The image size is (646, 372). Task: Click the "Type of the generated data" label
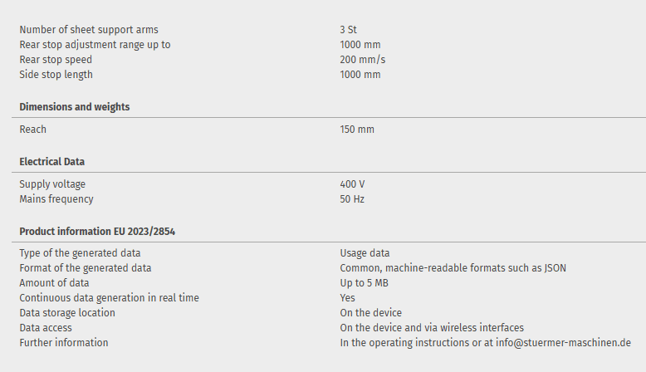80,253
